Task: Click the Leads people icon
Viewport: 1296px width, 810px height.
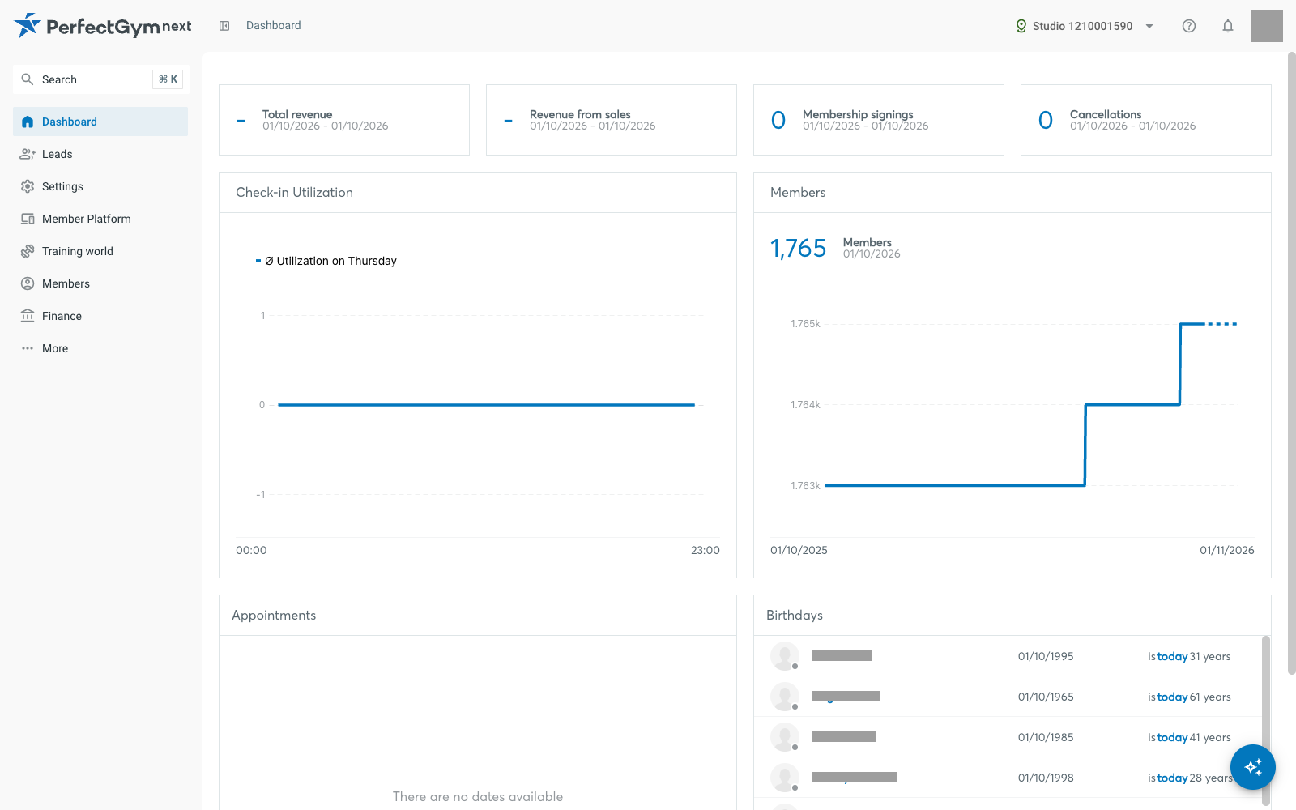Action: click(x=28, y=154)
